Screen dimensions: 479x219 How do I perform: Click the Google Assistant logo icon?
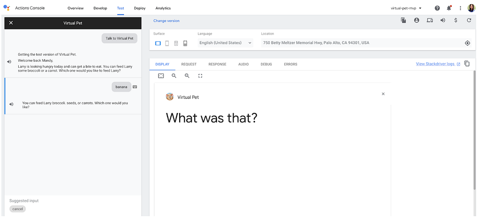coord(7,8)
